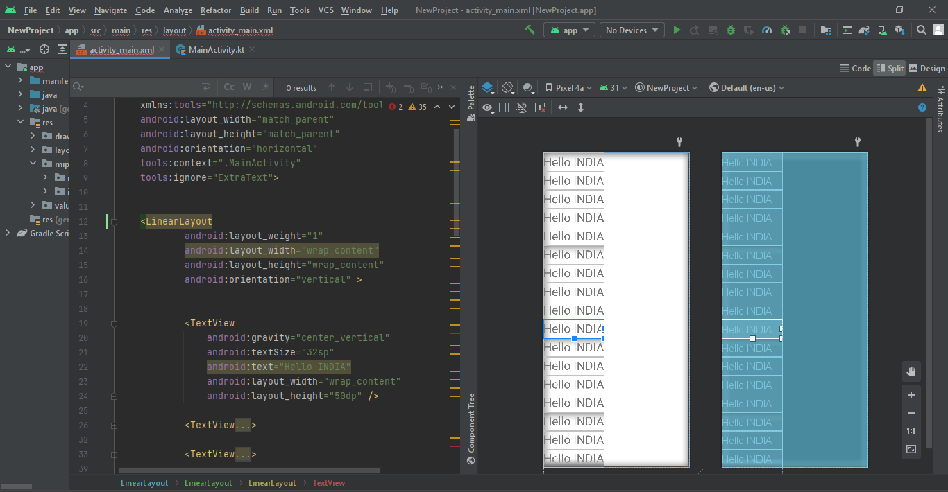Click the Build hammer icon
The image size is (948, 492).
pos(530,30)
